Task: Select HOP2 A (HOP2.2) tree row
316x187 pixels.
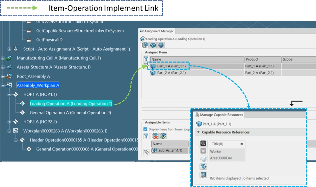Action: [40, 122]
